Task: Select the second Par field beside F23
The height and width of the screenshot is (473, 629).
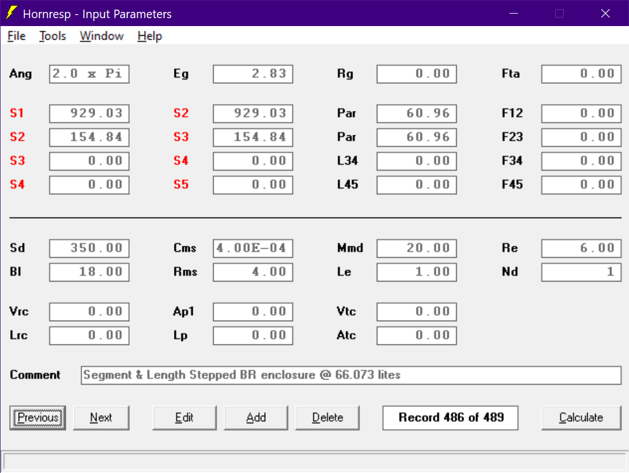Action: coord(417,137)
